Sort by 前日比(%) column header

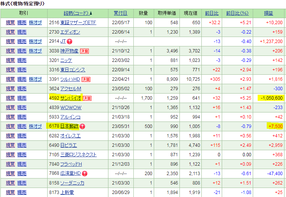point(237,13)
